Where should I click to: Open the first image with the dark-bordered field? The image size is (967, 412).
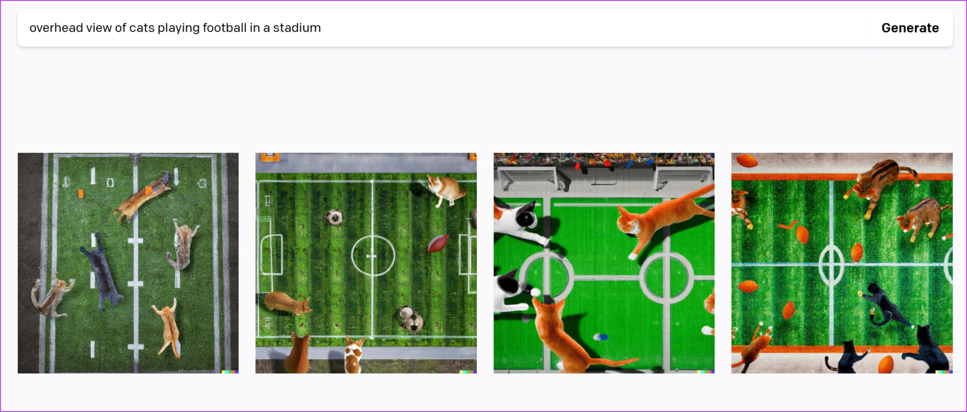(x=128, y=263)
